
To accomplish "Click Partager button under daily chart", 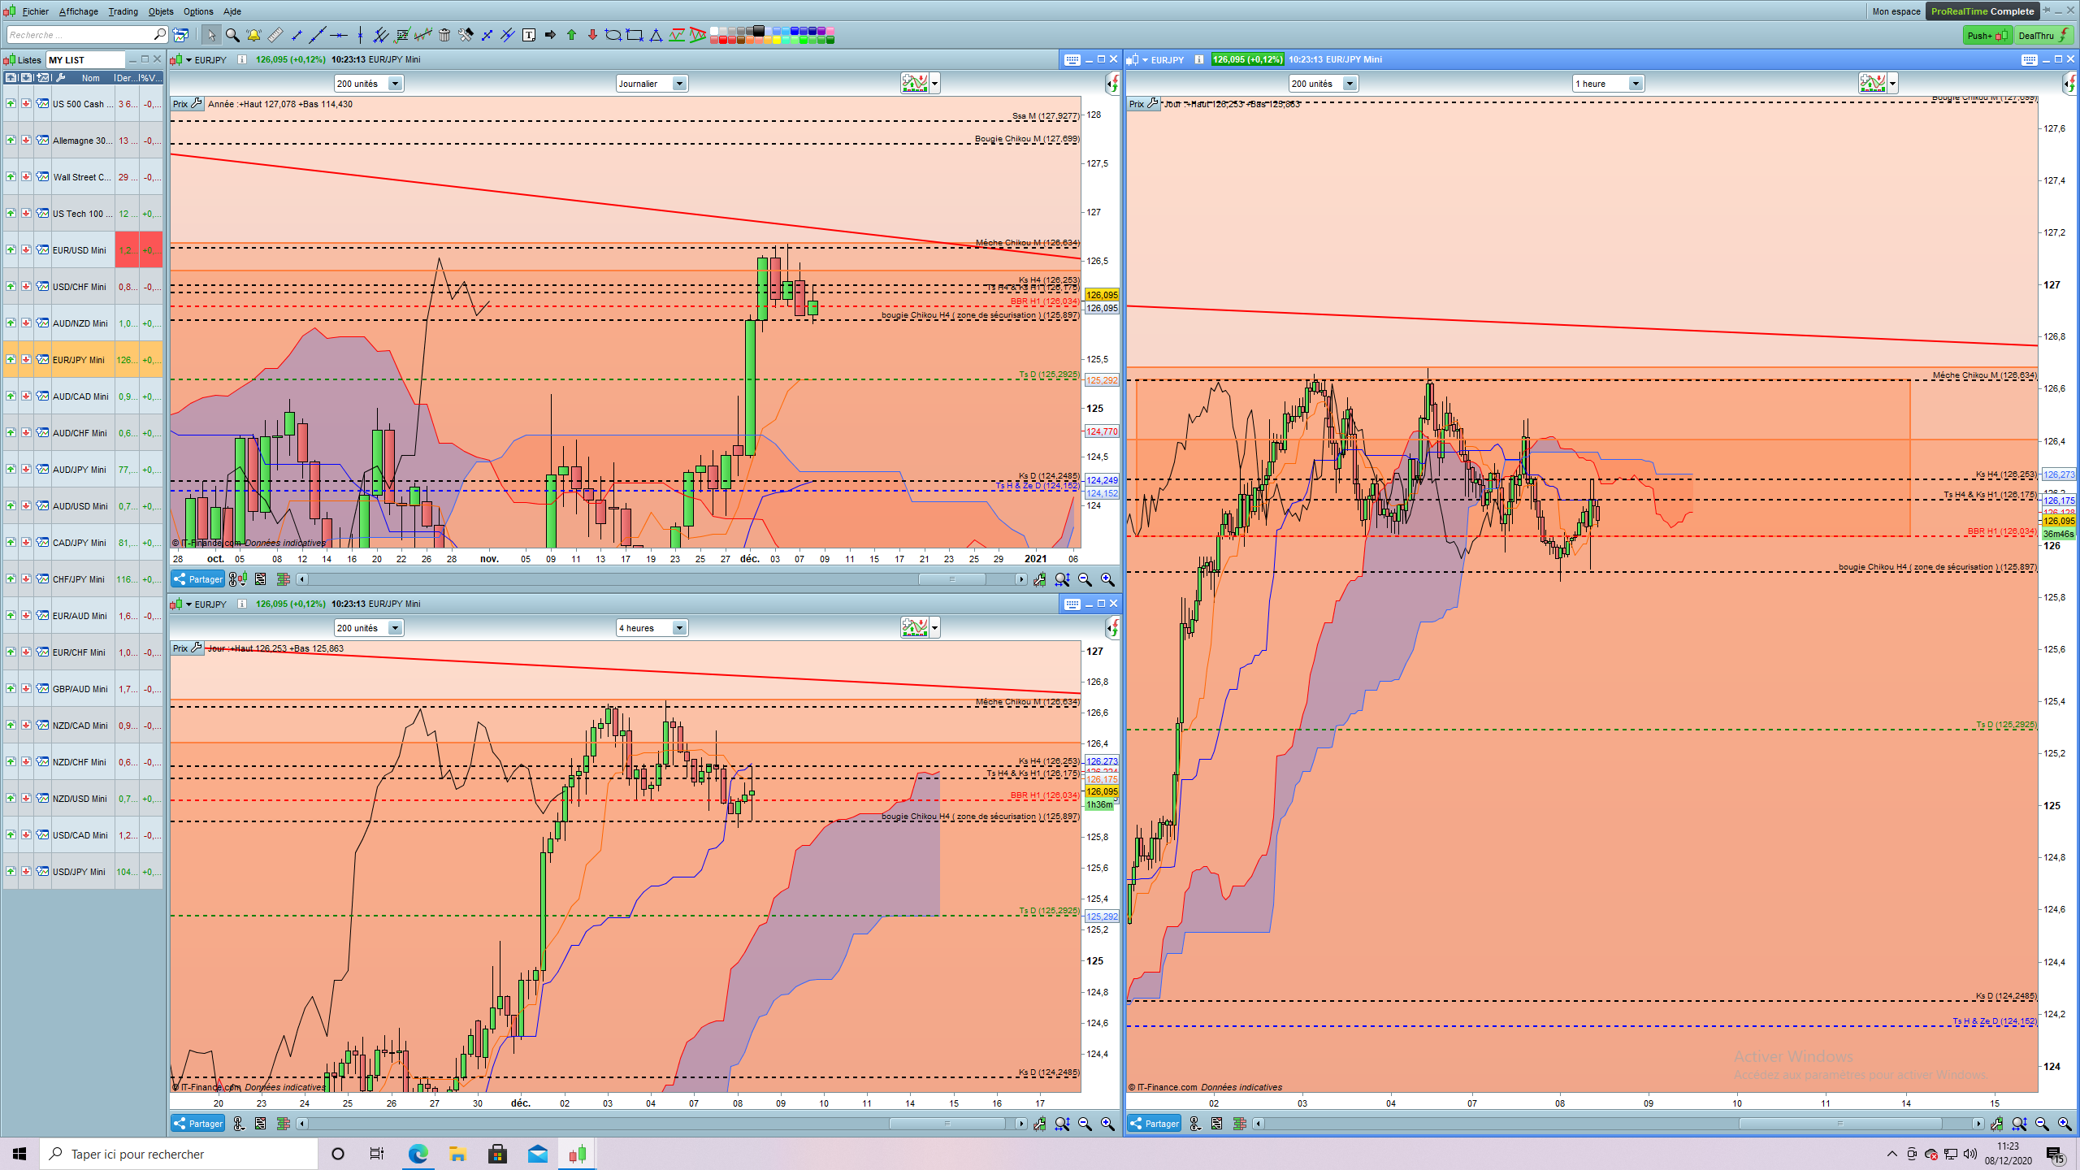I will (198, 579).
